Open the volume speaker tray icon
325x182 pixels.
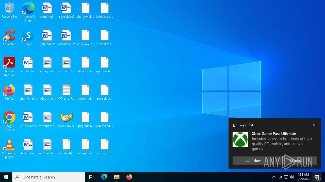coord(292,177)
